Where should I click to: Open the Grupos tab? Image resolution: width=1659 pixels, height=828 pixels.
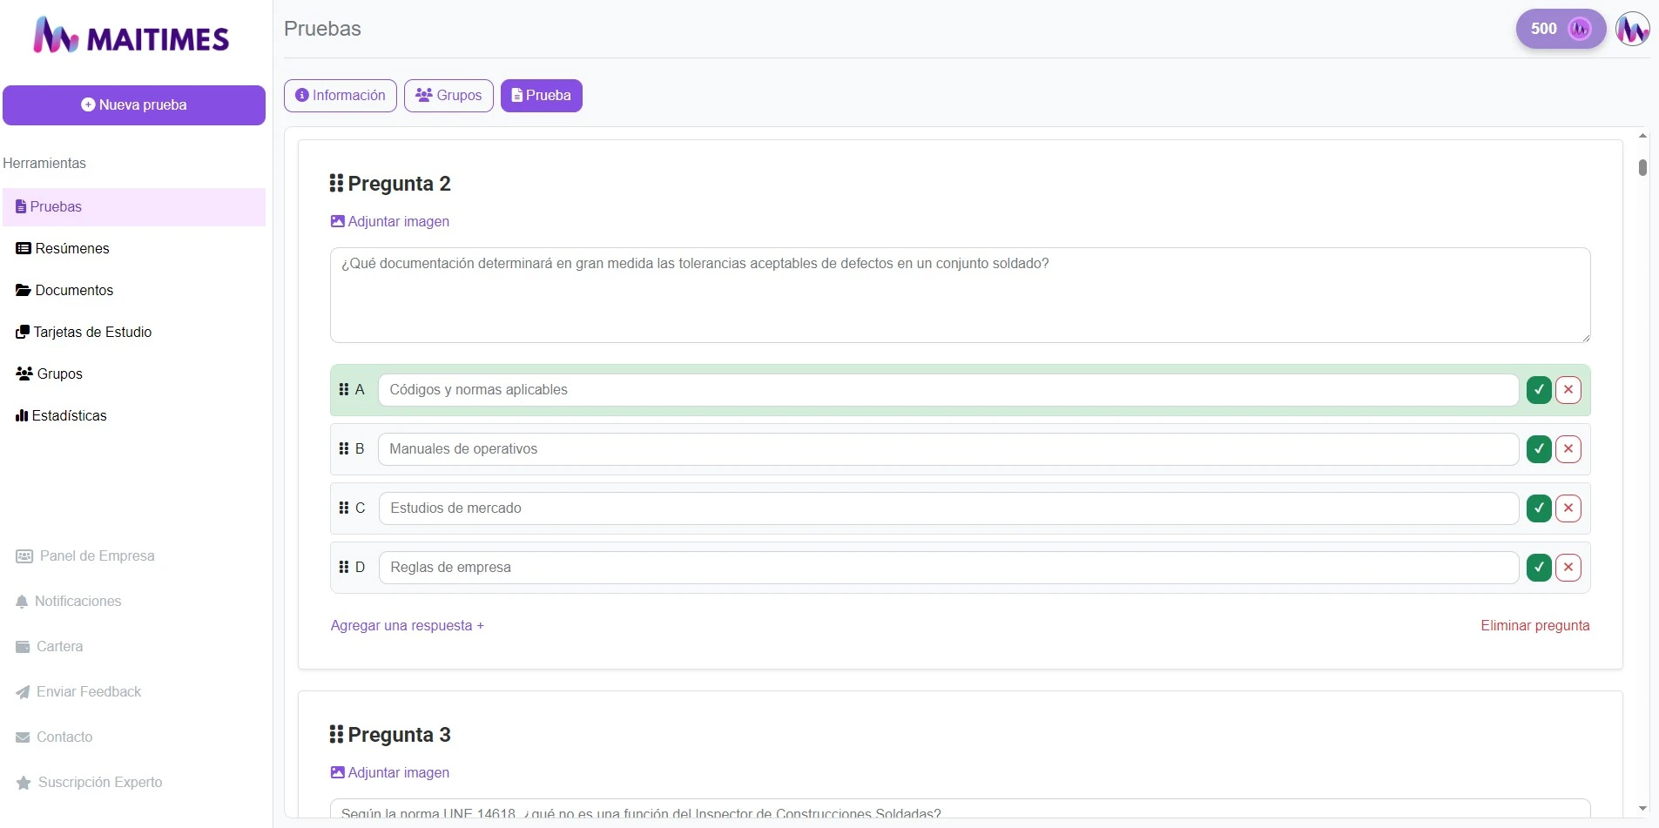(448, 96)
